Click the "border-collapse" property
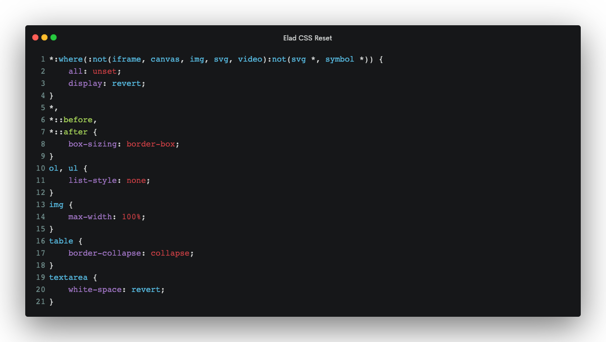Screen dimensions: 606x342 [x=105, y=253]
